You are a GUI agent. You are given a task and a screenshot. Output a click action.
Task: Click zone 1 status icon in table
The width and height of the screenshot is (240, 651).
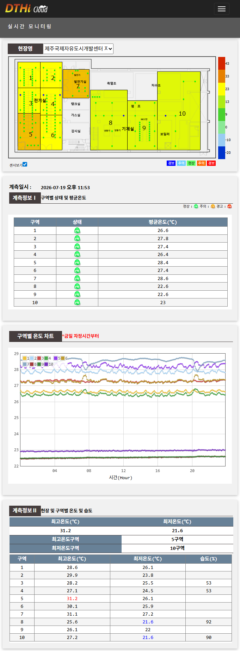click(77, 231)
